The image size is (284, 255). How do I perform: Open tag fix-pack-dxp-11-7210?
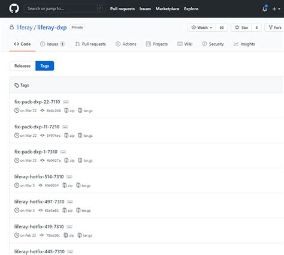[x=37, y=127]
